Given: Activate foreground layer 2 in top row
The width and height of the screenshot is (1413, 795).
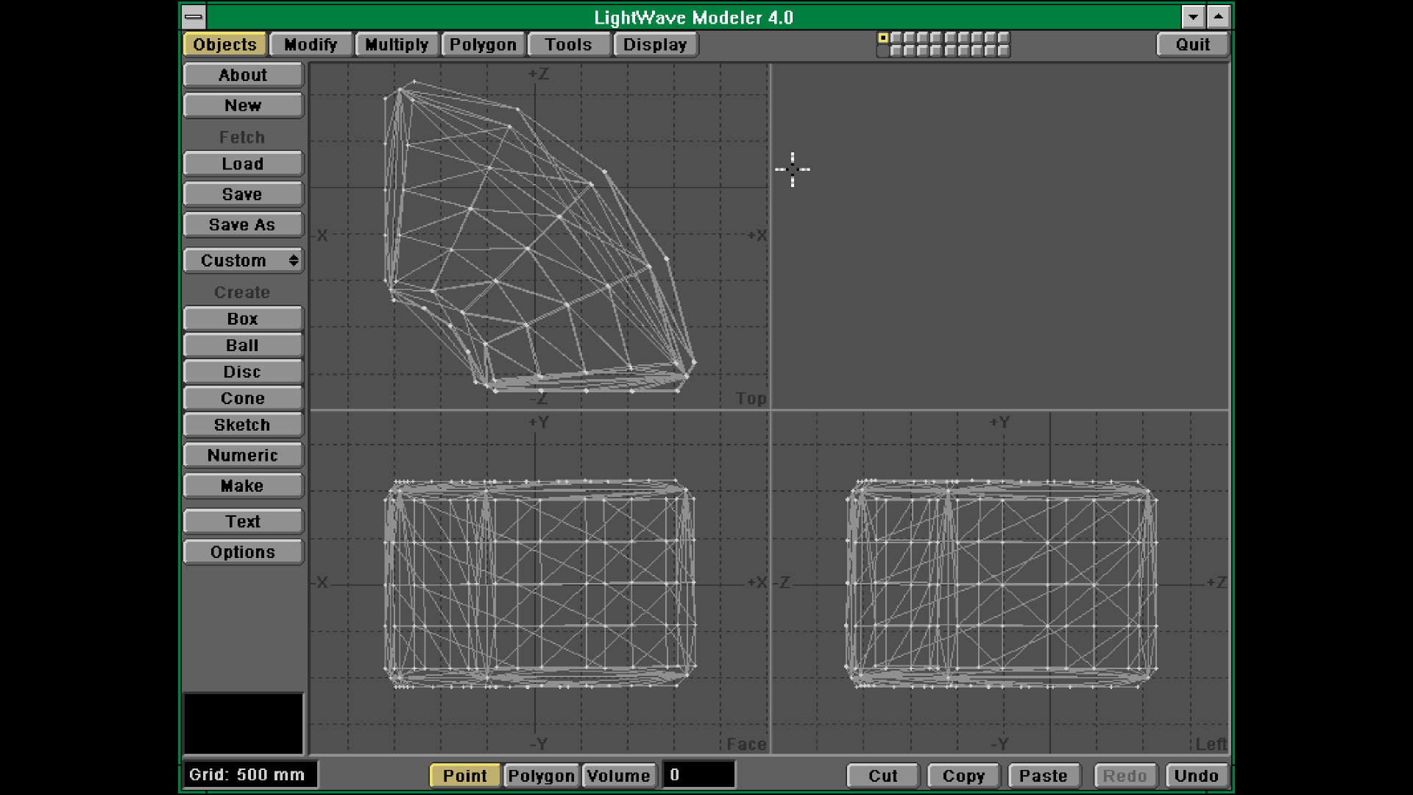Looking at the screenshot, I should click(896, 38).
